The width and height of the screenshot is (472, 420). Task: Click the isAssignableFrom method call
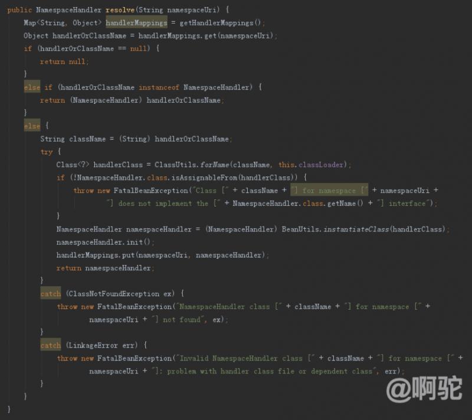pyautogui.click(x=204, y=178)
